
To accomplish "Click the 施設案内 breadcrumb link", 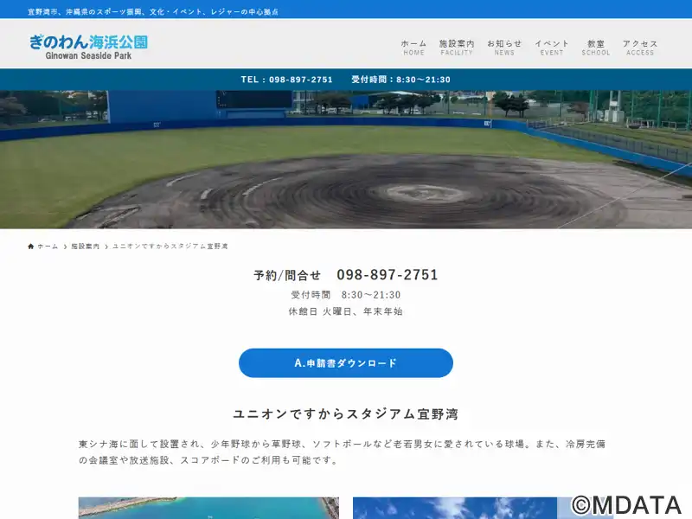I will [85, 247].
